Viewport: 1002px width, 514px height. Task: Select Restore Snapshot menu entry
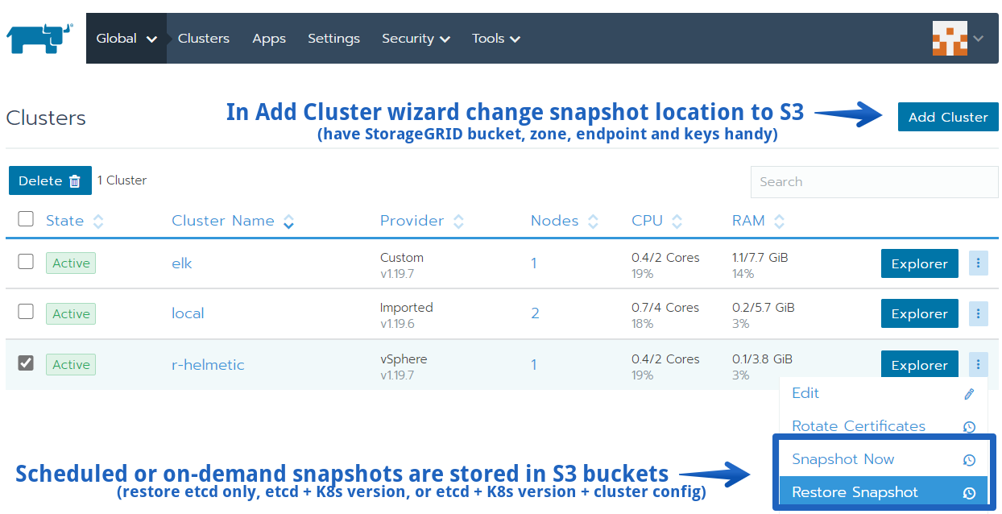pos(884,492)
